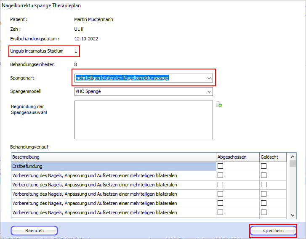Tick Abgeschossen checkbox for Erstbefundung row
Screen dimensions: 306x239
click(220, 166)
